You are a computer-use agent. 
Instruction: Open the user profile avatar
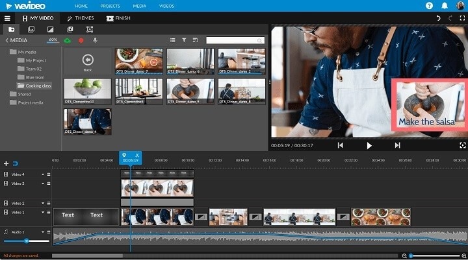point(461,6)
